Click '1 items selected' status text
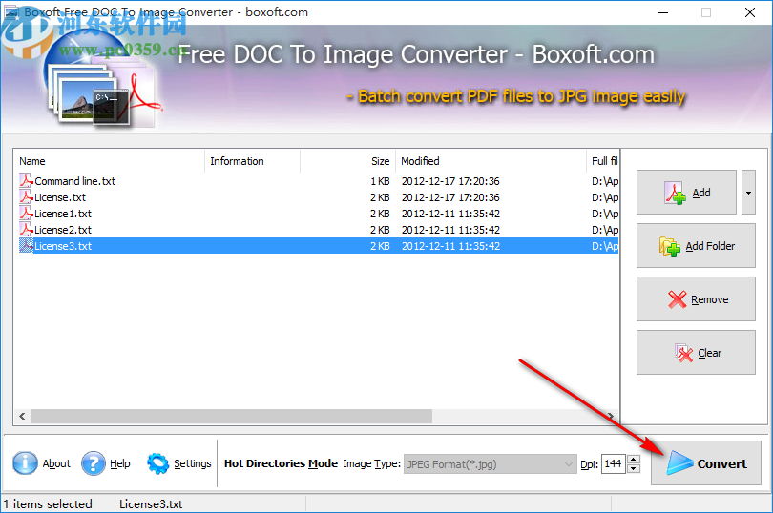Image resolution: width=773 pixels, height=513 pixels. (x=48, y=504)
